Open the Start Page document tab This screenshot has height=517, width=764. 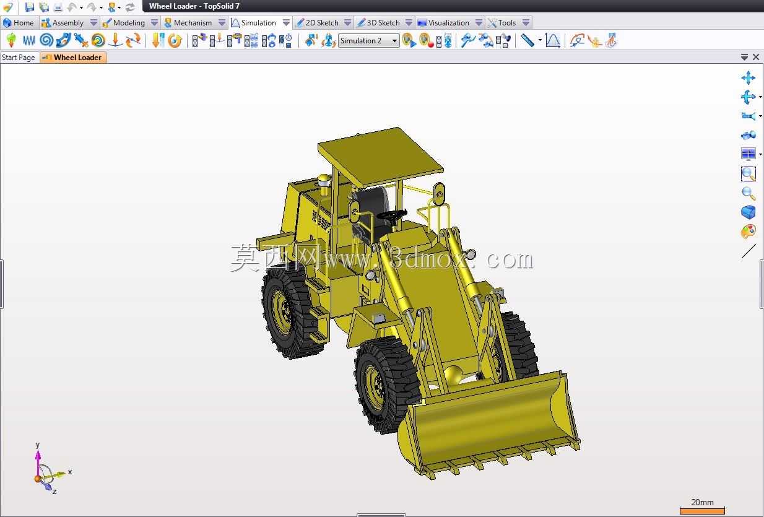coord(19,58)
